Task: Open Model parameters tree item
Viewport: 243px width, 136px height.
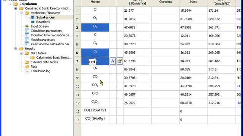Action: 43,40
